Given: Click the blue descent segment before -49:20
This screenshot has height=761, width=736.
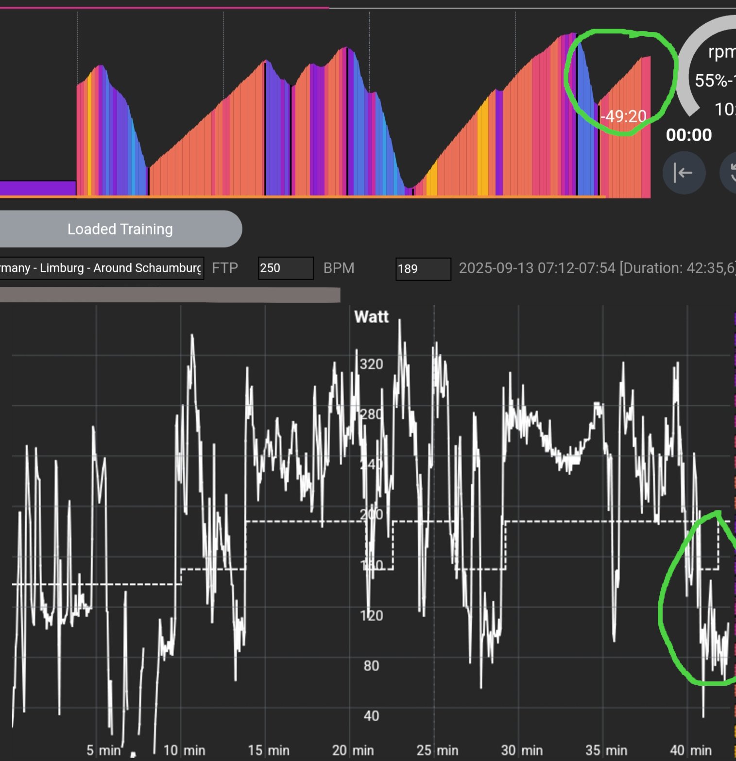Looking at the screenshot, I should pos(588,146).
